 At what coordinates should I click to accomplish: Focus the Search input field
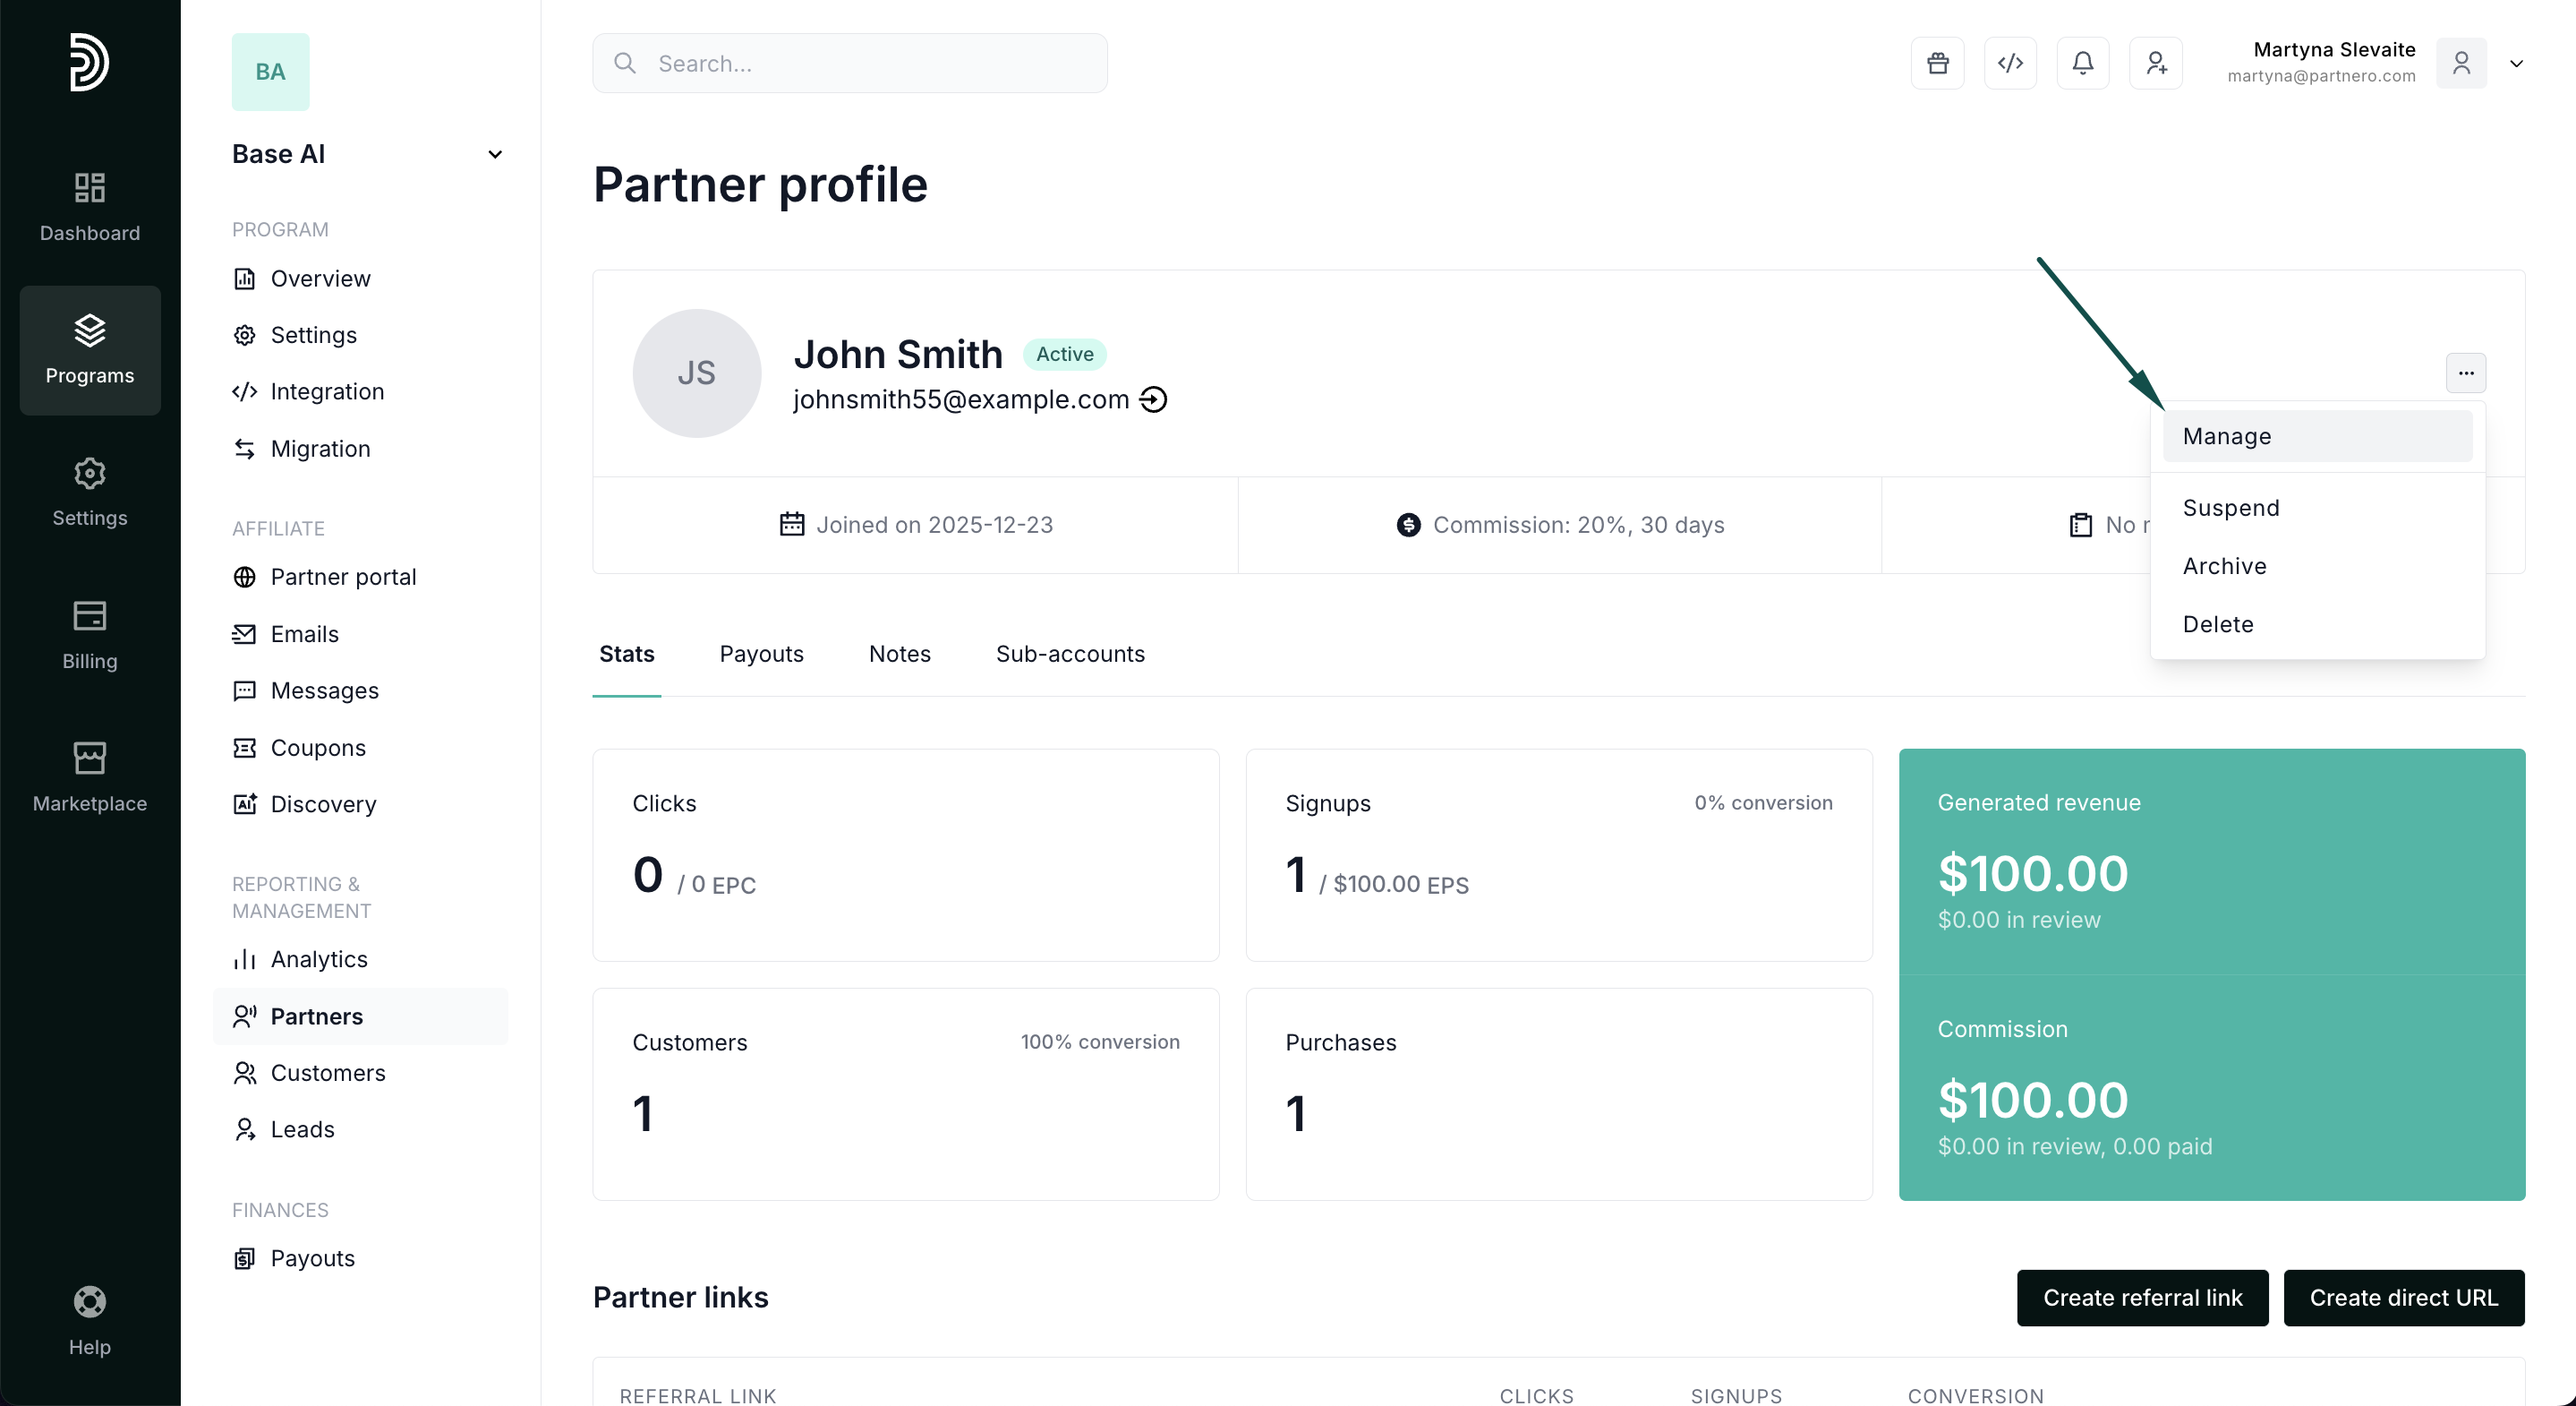pos(850,63)
